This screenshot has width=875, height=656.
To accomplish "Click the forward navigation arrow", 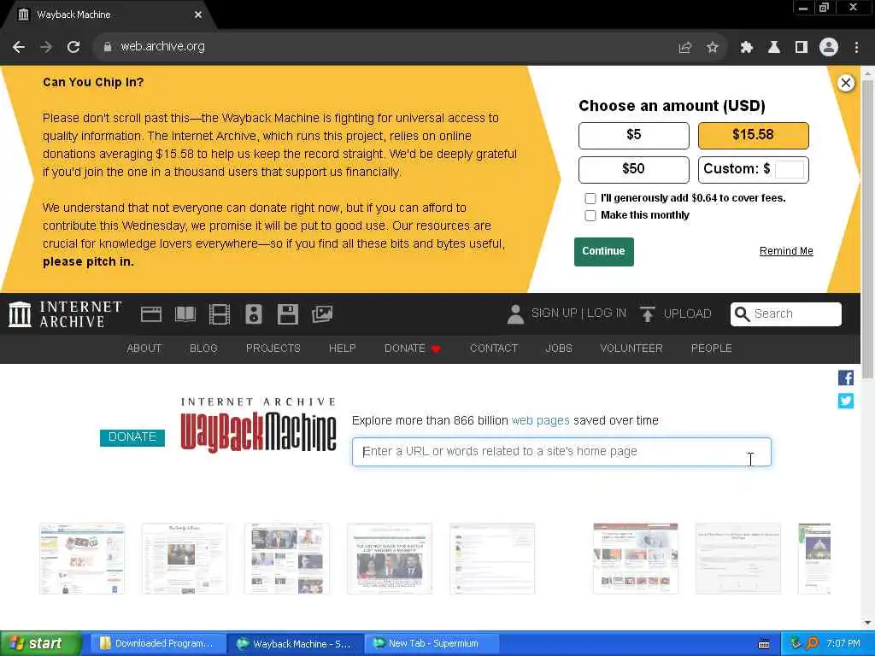I will pos(46,47).
